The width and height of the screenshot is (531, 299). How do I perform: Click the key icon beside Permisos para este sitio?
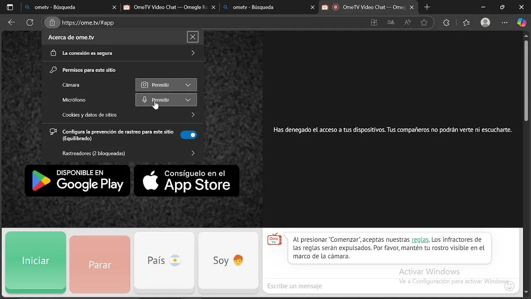(53, 70)
